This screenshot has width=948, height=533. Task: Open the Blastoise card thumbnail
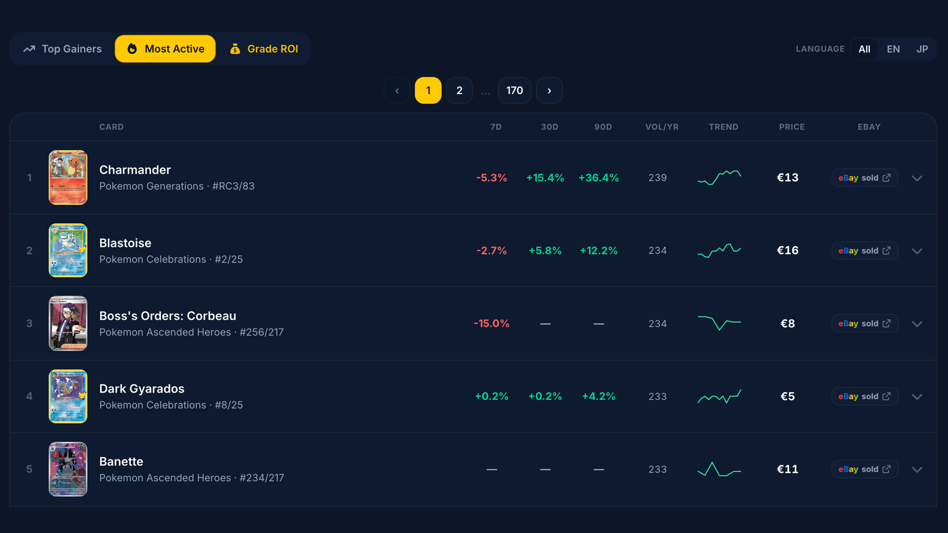pyautogui.click(x=68, y=251)
